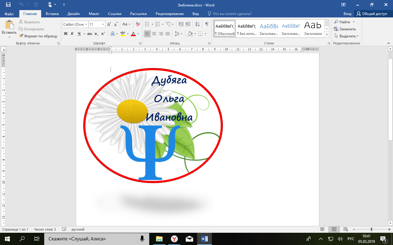Click the Заменить button
393x245 pixels.
point(345,29)
